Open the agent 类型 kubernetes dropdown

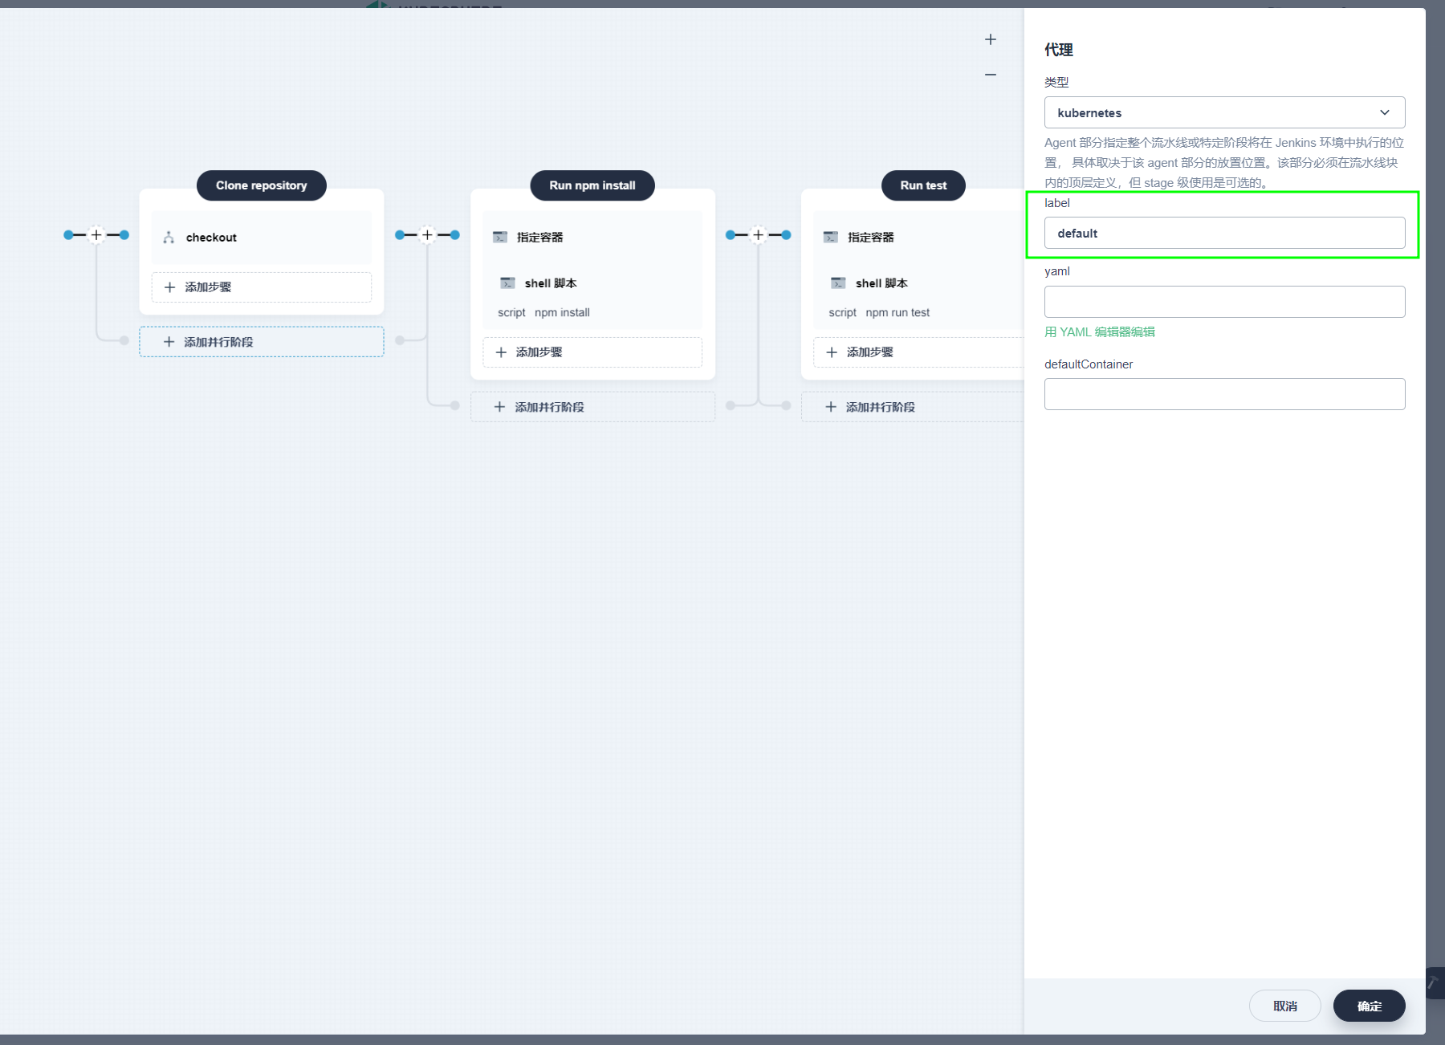click(x=1223, y=112)
